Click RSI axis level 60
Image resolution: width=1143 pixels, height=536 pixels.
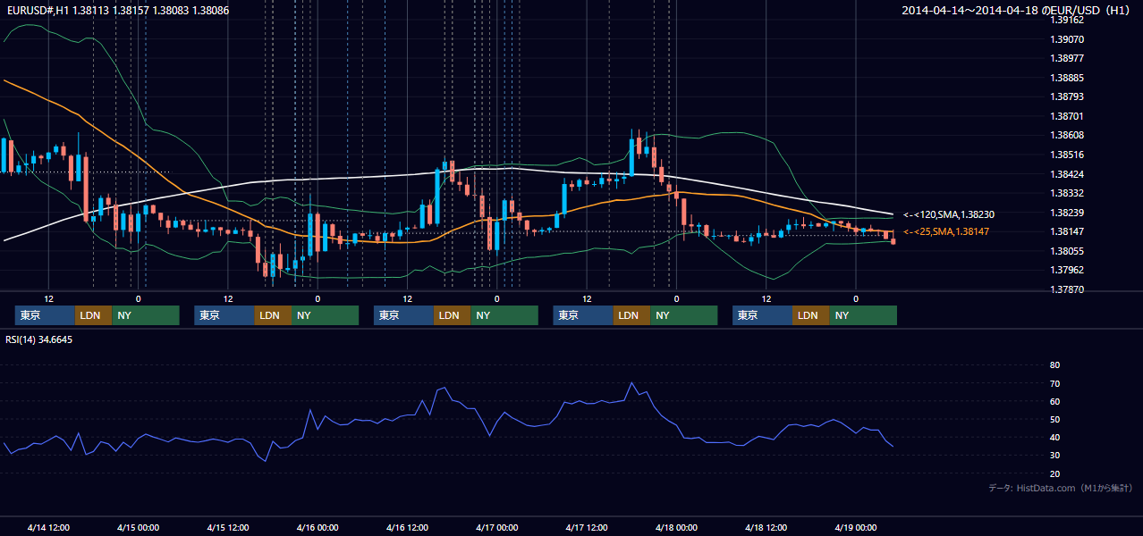point(1054,402)
